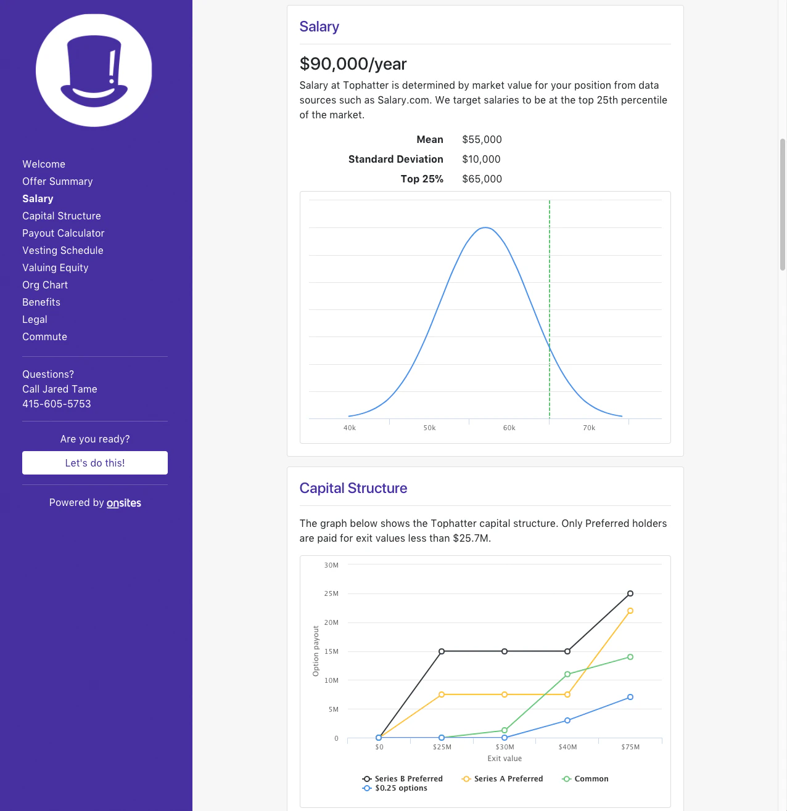Select Vesting Schedule in the sidebar
The width and height of the screenshot is (787, 811).
click(x=62, y=250)
